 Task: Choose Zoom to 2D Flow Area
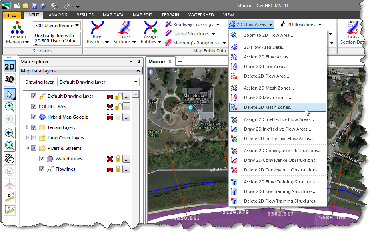278,35
